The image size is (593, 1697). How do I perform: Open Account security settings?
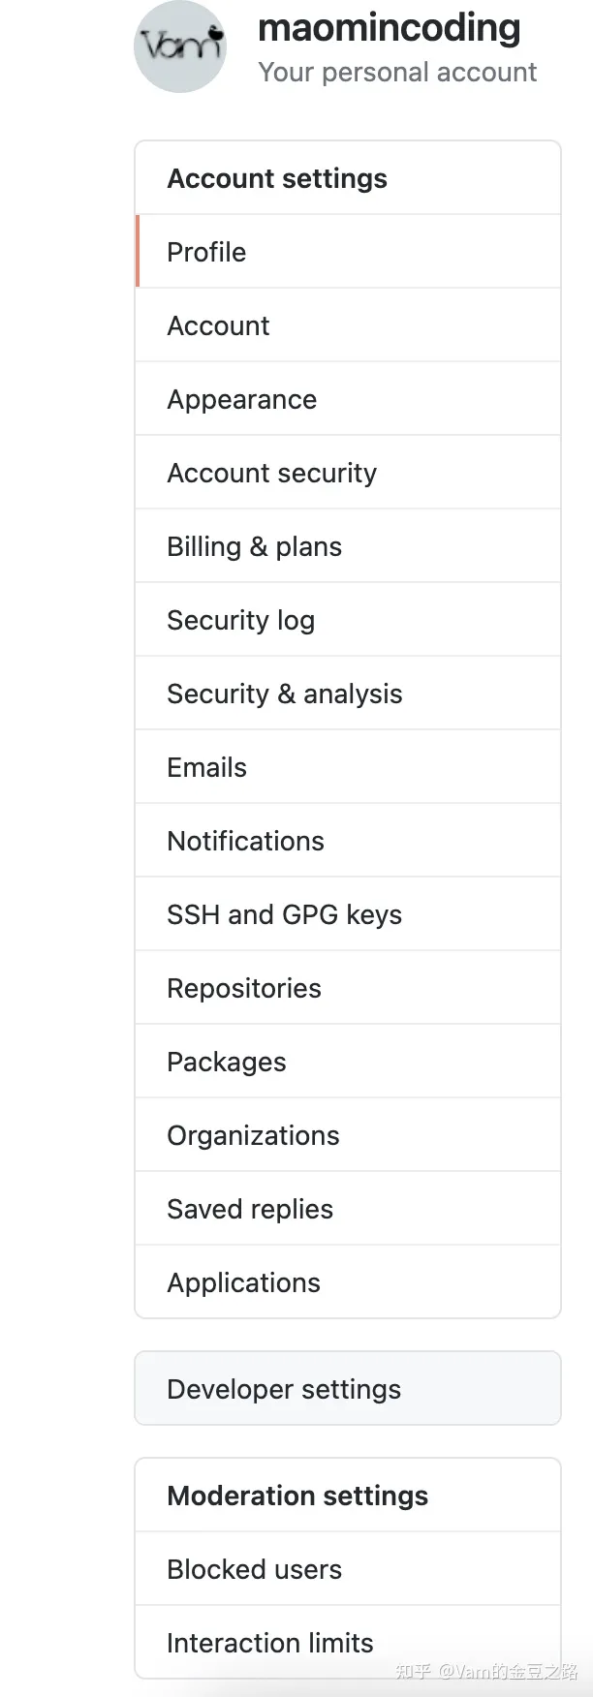coord(271,473)
